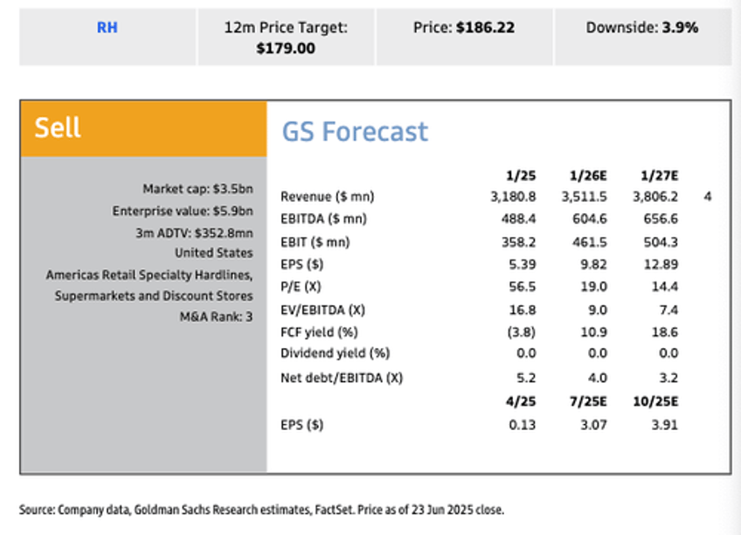Select the 12m Price Target $179.00 cell
This screenshot has height=535, width=741.
click(286, 37)
